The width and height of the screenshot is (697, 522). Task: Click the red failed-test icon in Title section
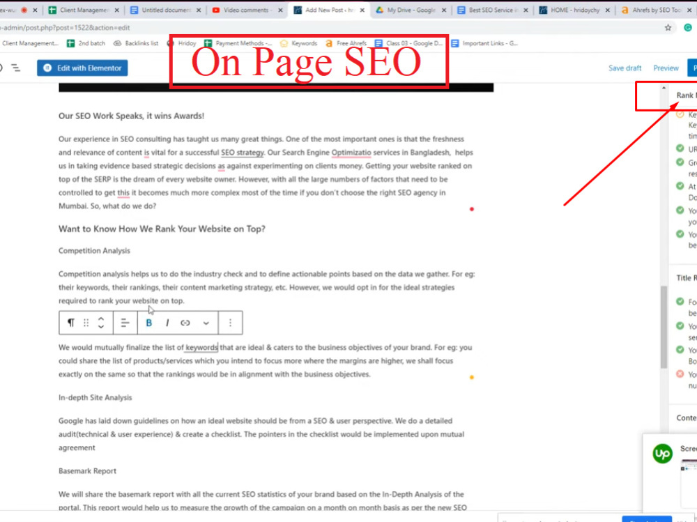point(680,374)
